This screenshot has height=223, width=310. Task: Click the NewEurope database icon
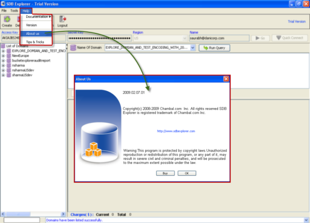coord(8,56)
